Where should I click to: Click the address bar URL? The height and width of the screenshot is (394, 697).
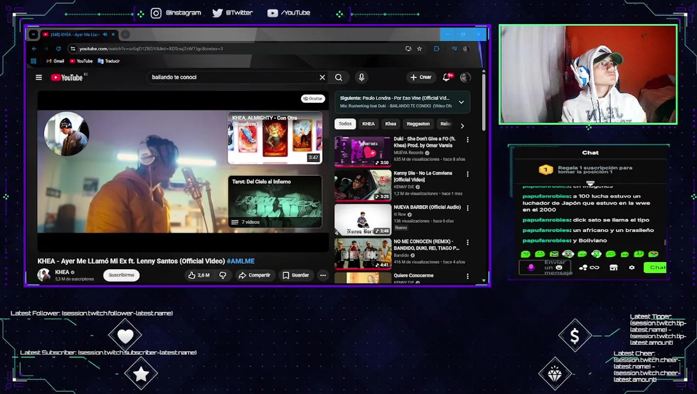(151, 49)
